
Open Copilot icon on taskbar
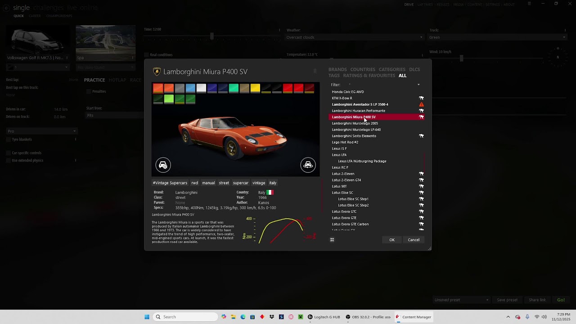coord(224,317)
